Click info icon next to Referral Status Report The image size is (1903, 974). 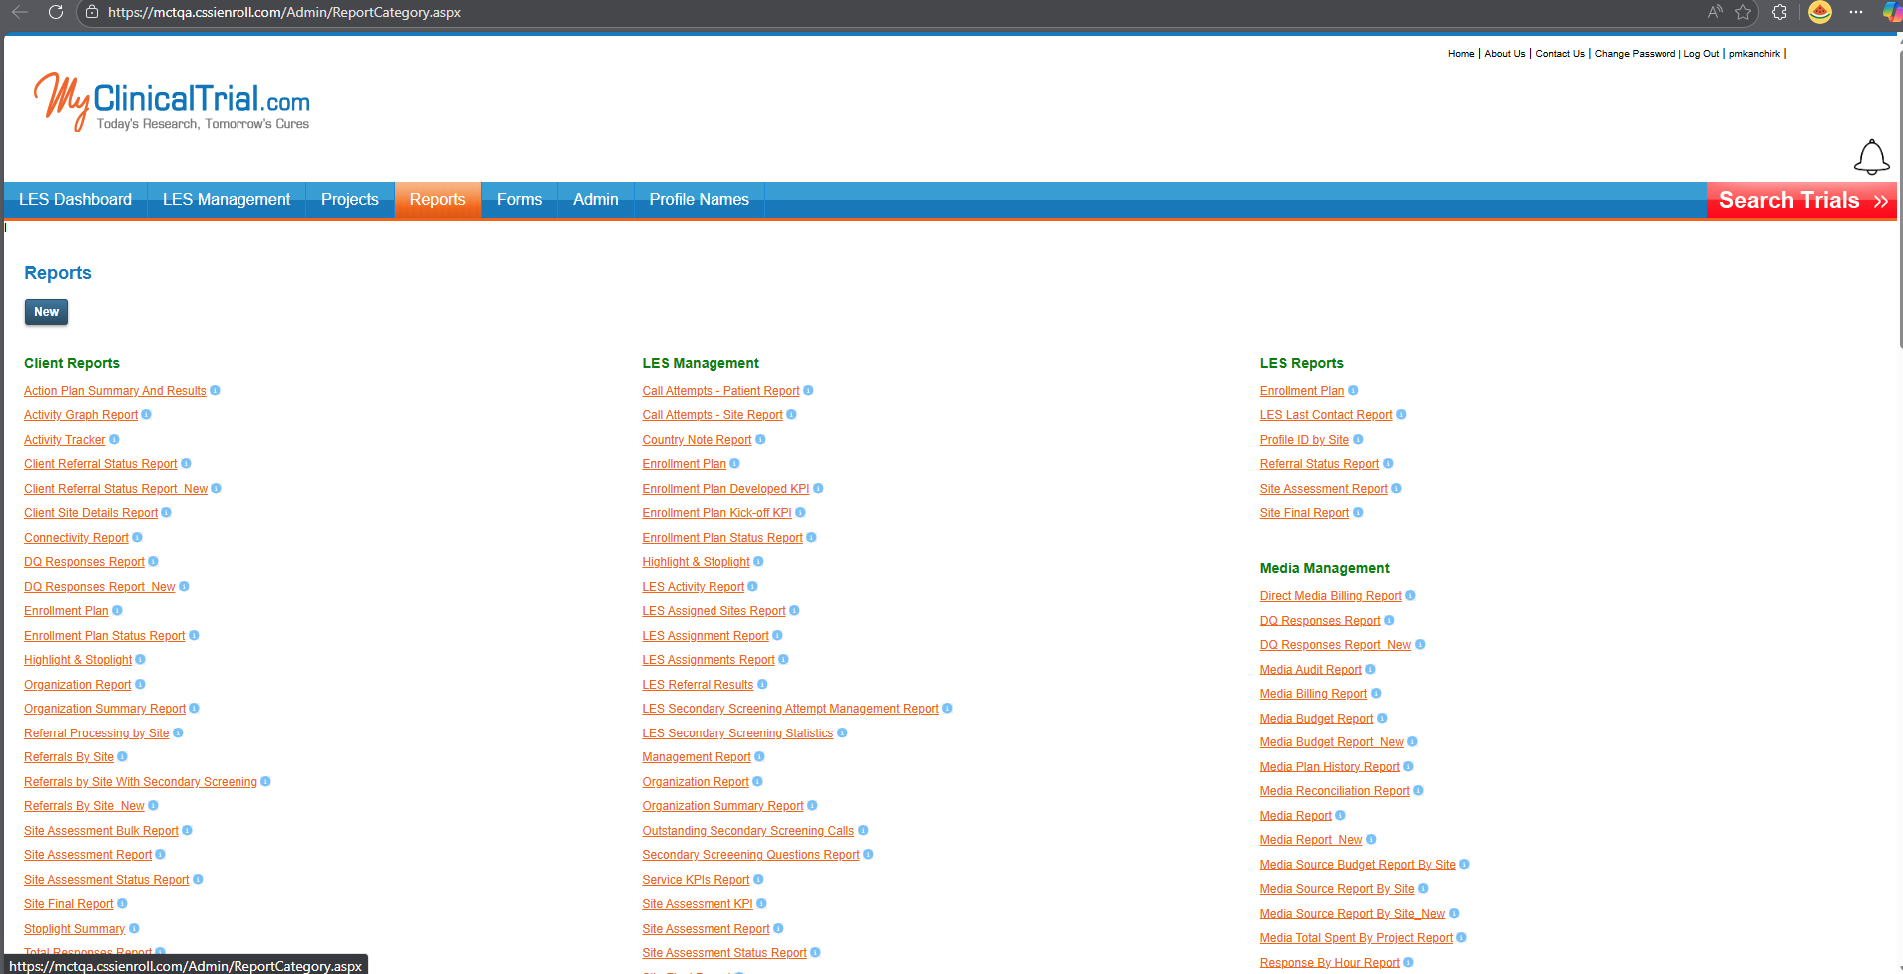1388,463
